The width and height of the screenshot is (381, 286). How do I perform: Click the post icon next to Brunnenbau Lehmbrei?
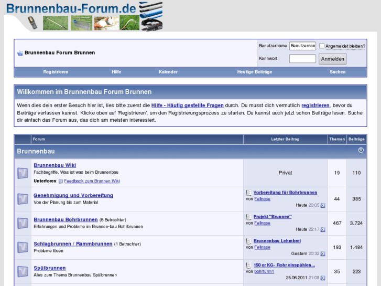pyautogui.click(x=248, y=241)
